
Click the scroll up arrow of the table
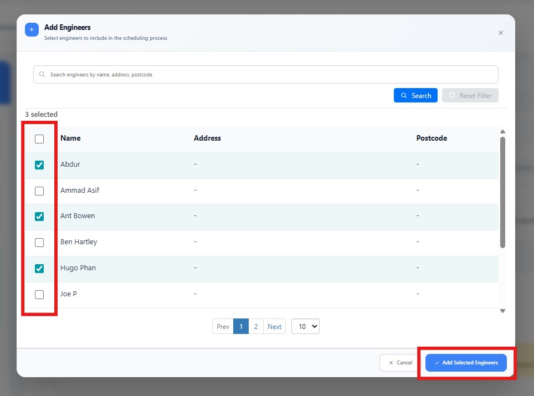pyautogui.click(x=502, y=131)
